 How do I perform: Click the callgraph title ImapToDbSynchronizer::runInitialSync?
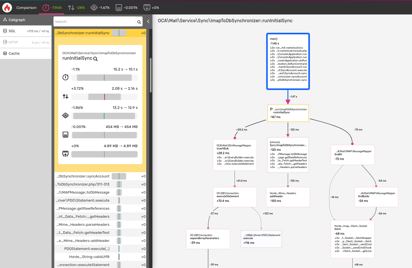pyautogui.click(x=225, y=21)
